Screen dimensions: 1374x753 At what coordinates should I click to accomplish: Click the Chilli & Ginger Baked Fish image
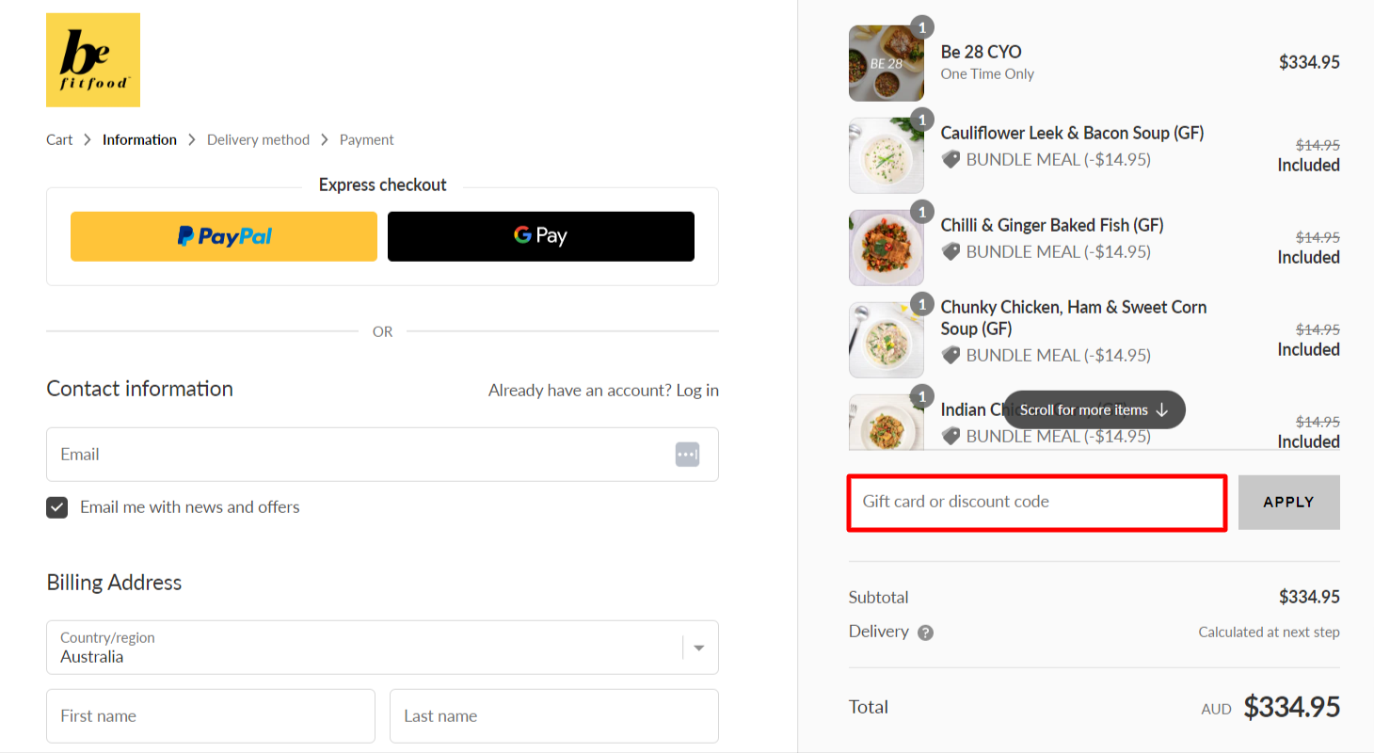886,248
